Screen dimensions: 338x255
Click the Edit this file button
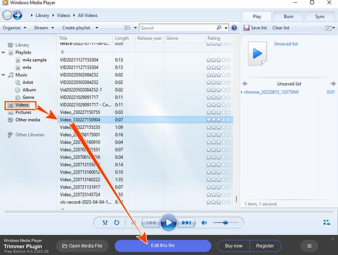coord(162,245)
